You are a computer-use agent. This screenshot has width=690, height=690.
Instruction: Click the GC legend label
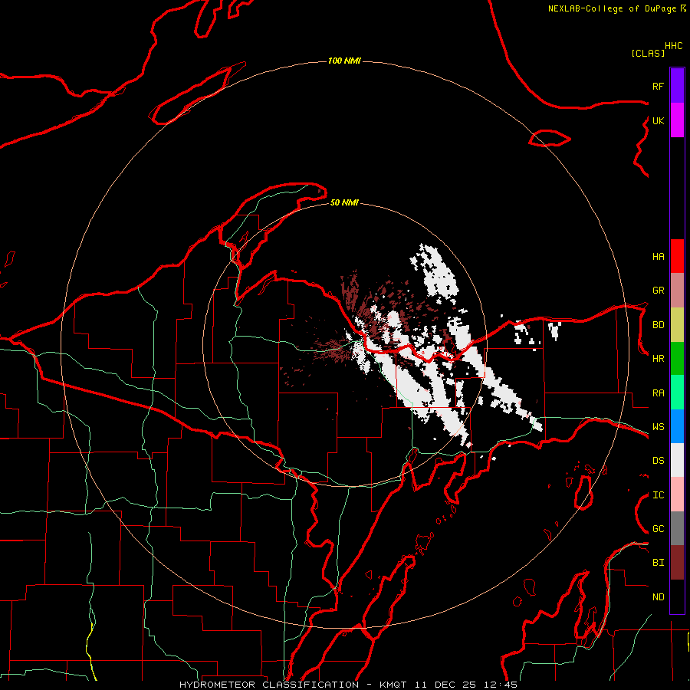(x=658, y=529)
